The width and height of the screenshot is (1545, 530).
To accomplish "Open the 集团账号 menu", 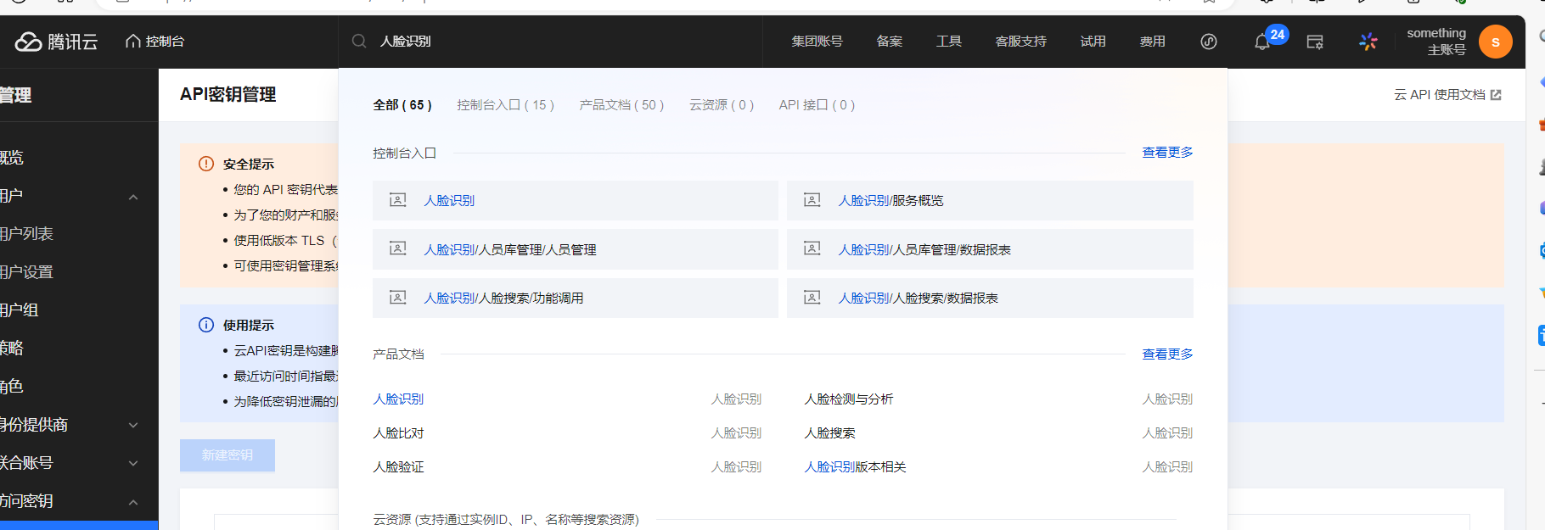I will [817, 41].
